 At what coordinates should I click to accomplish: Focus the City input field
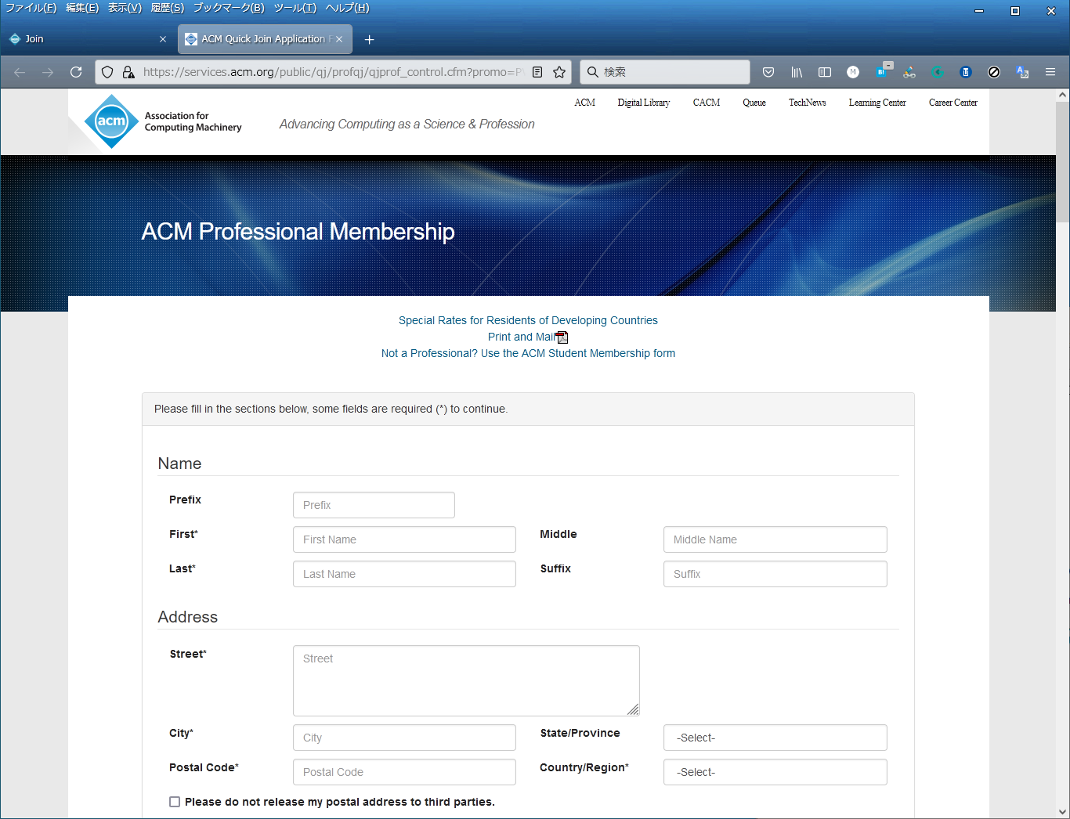pyautogui.click(x=404, y=738)
